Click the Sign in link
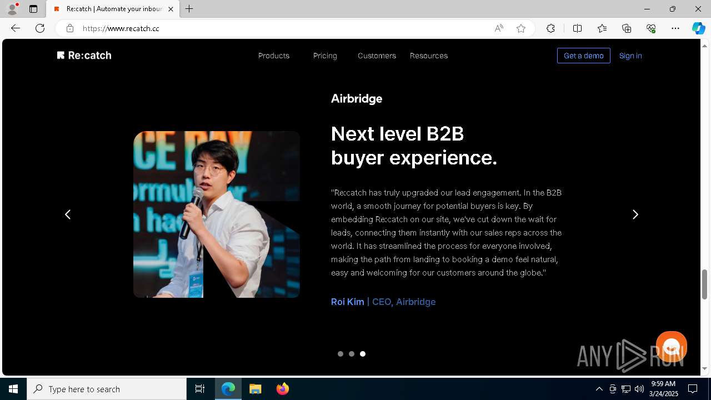The height and width of the screenshot is (400, 711). (x=630, y=56)
